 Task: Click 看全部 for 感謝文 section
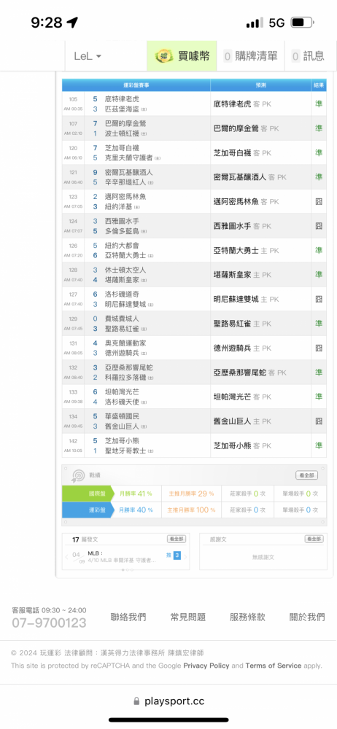(x=314, y=539)
